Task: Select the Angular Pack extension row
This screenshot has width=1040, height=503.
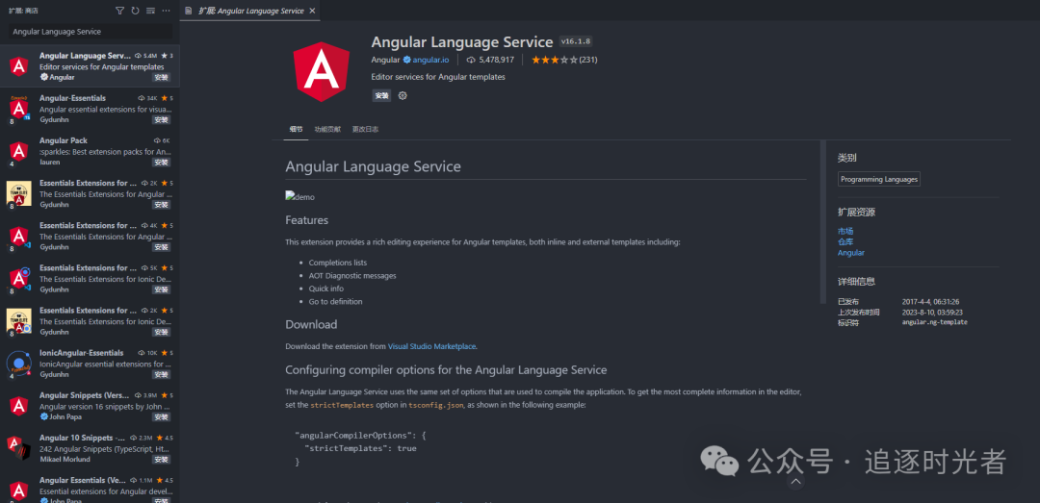Action: 90,151
